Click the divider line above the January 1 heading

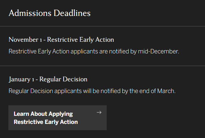coord(103,66)
